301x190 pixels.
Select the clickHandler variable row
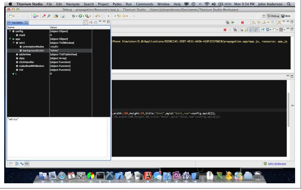click(49, 62)
